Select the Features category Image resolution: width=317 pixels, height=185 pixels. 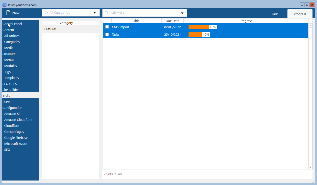pyautogui.click(x=51, y=29)
